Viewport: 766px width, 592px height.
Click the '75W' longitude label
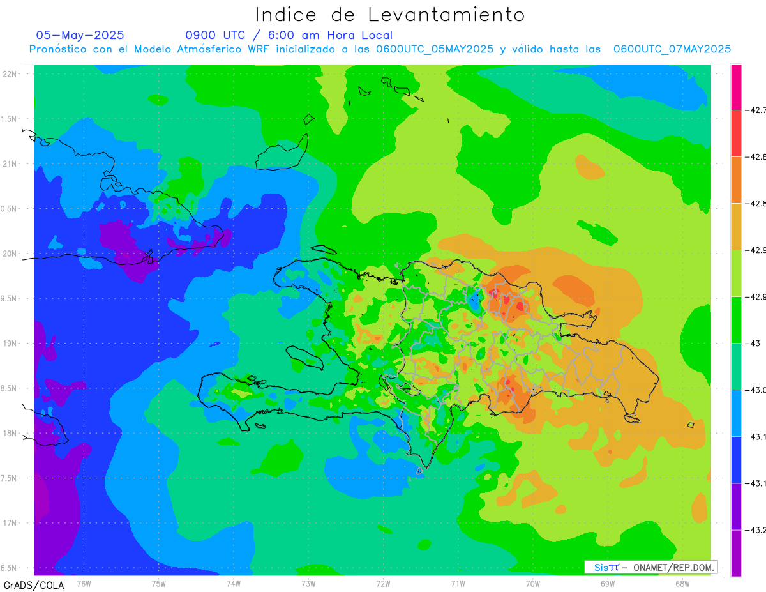[x=159, y=583]
